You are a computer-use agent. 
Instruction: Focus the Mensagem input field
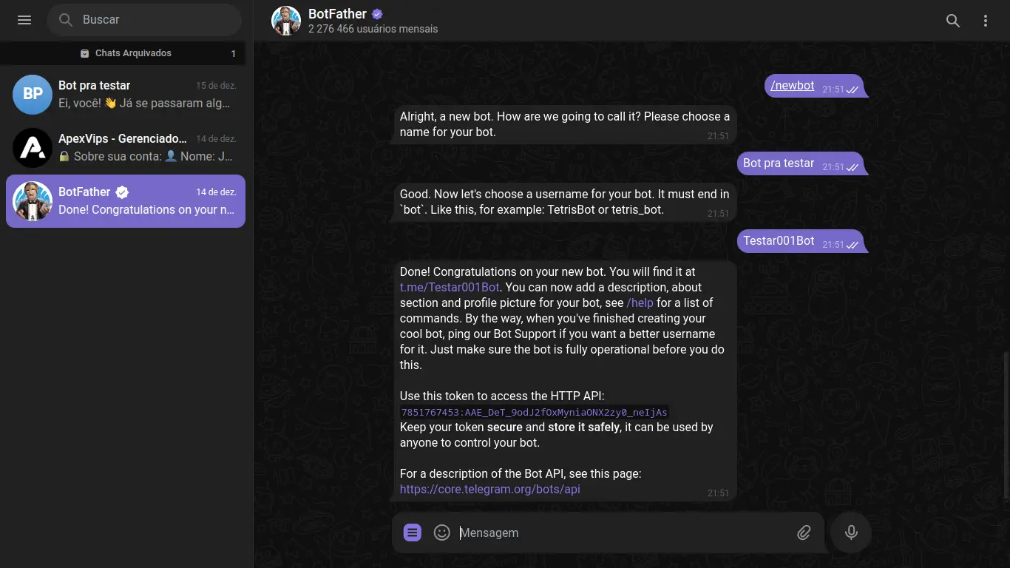[621, 532]
